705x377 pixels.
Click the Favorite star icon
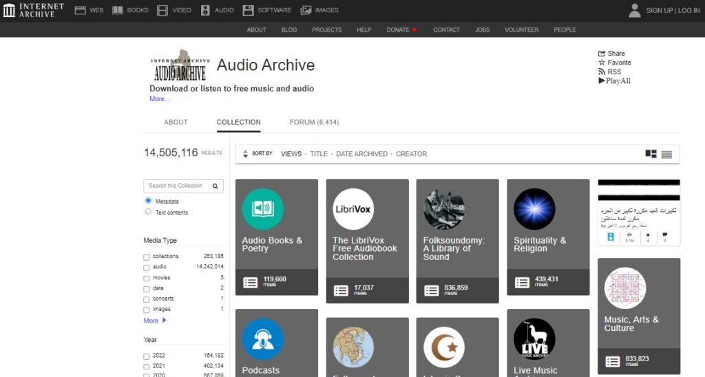(x=602, y=63)
